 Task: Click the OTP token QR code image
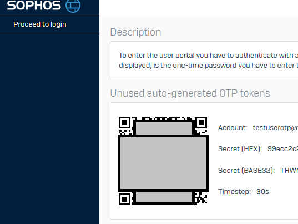point(163,161)
